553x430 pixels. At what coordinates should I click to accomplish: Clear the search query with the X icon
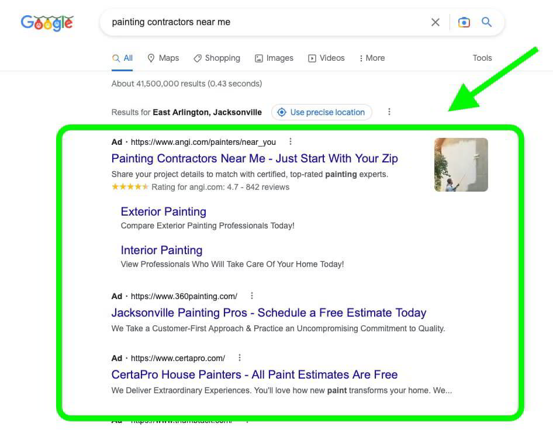[x=436, y=22]
